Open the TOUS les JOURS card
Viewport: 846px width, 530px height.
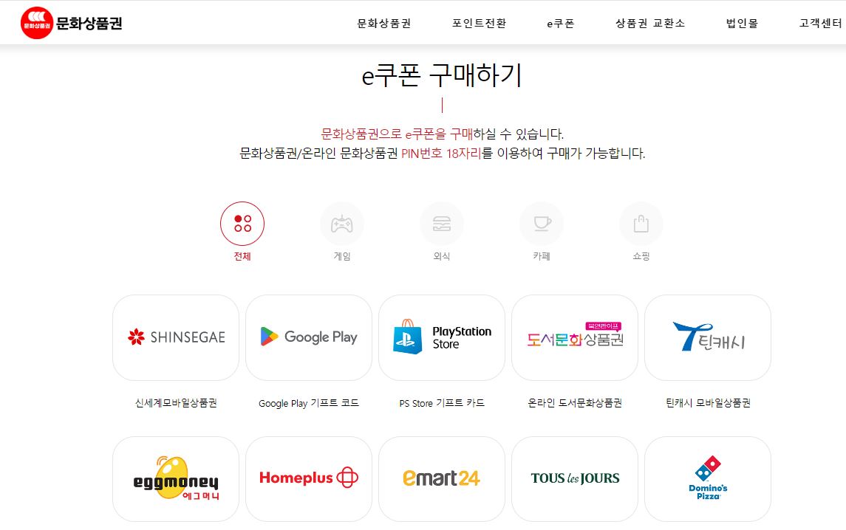tap(575, 479)
